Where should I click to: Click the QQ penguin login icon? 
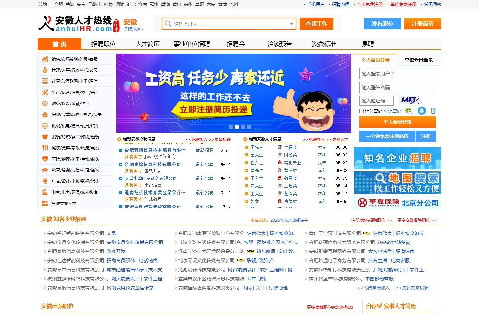[422, 111]
